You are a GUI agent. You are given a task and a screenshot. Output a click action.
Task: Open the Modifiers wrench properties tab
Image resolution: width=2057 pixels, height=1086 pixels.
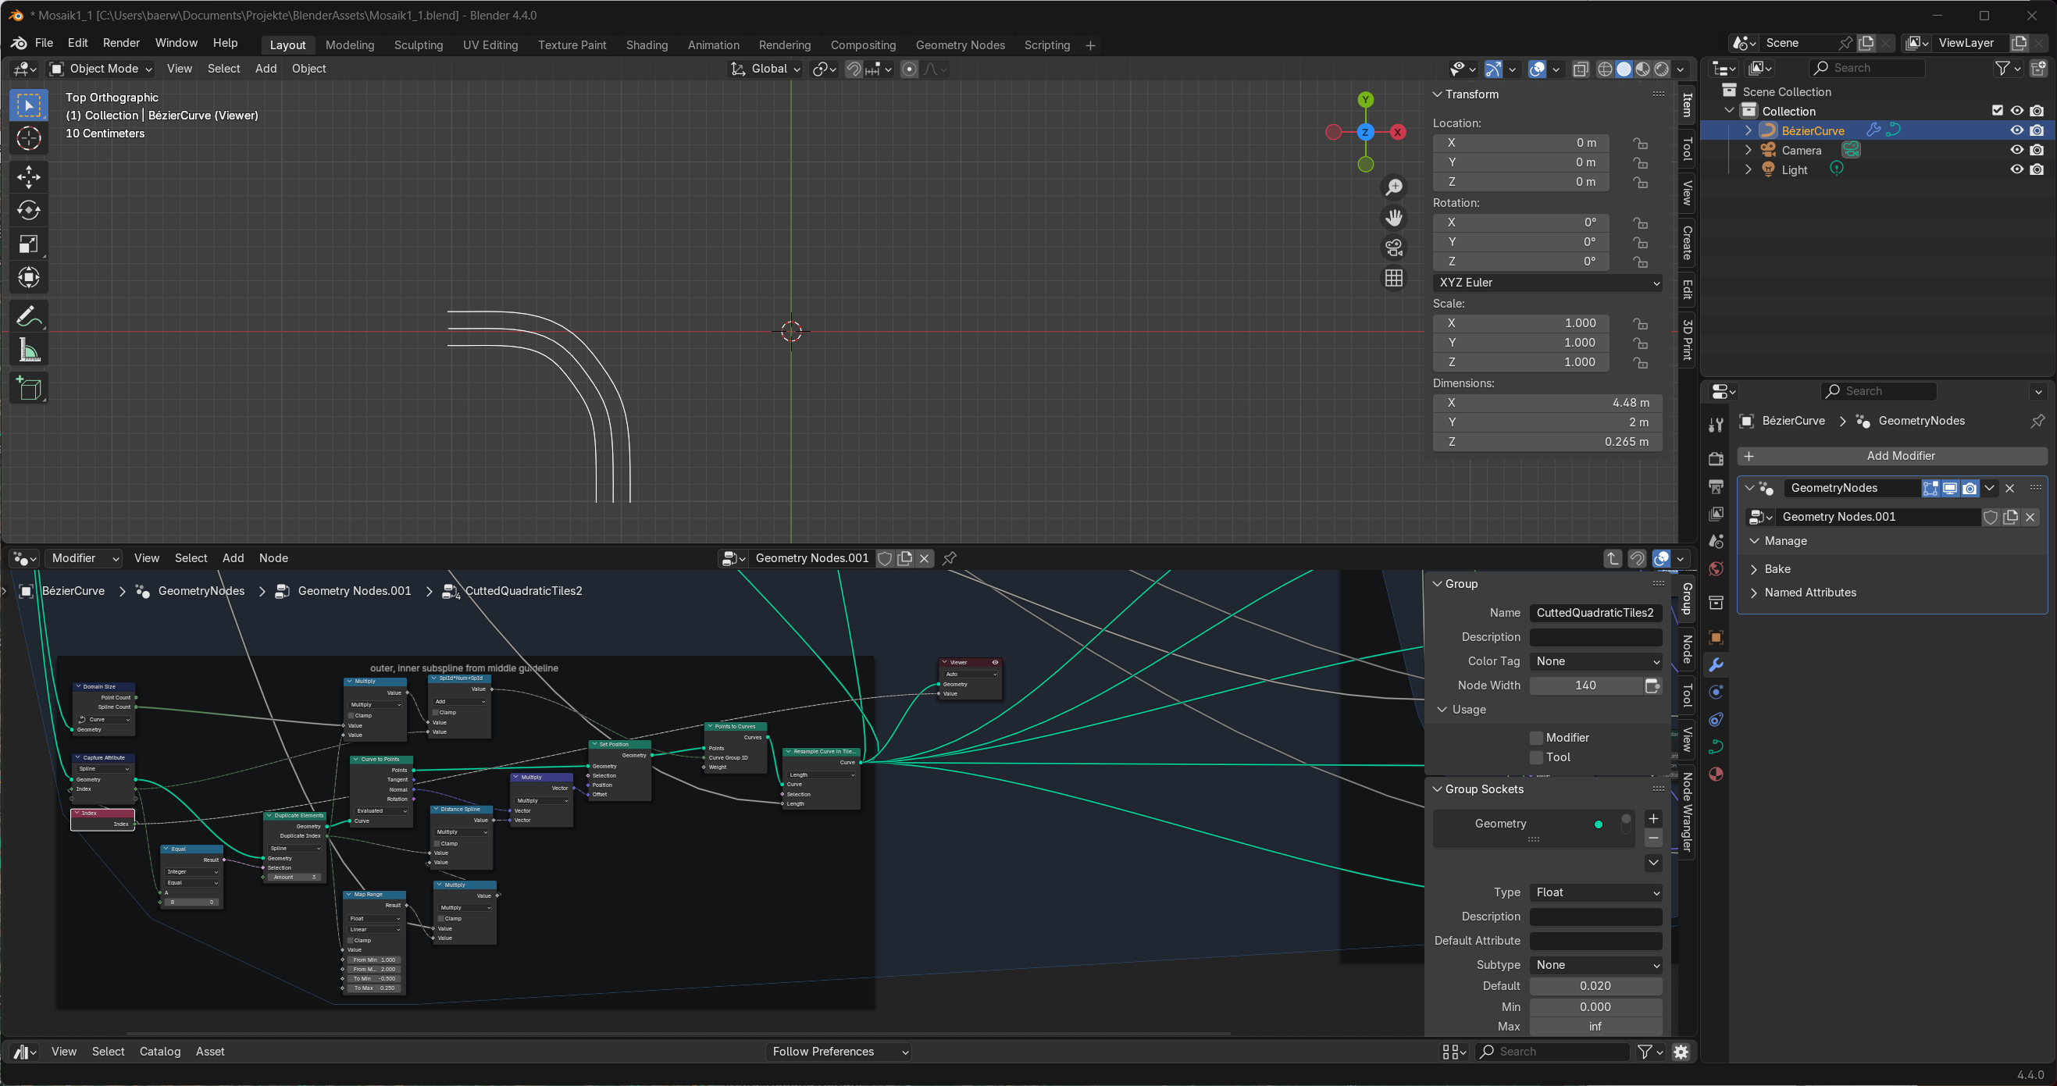pyautogui.click(x=1715, y=664)
